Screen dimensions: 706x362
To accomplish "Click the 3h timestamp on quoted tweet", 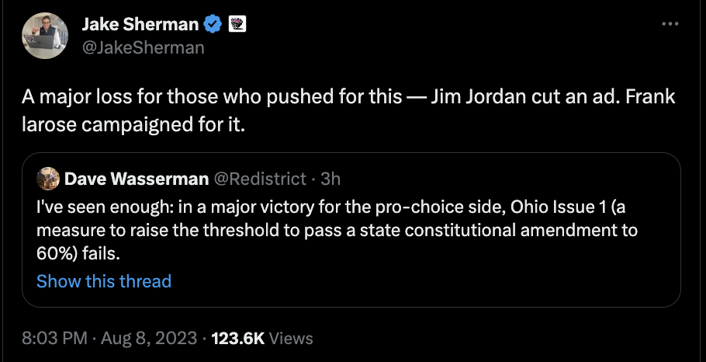I will [331, 179].
